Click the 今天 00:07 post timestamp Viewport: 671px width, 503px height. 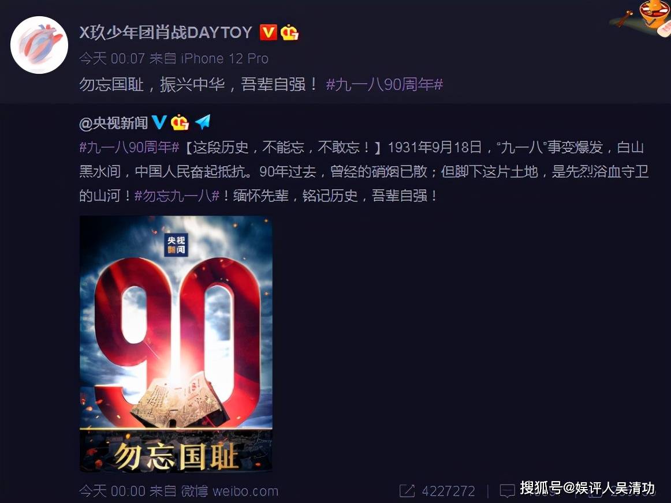coord(112,58)
